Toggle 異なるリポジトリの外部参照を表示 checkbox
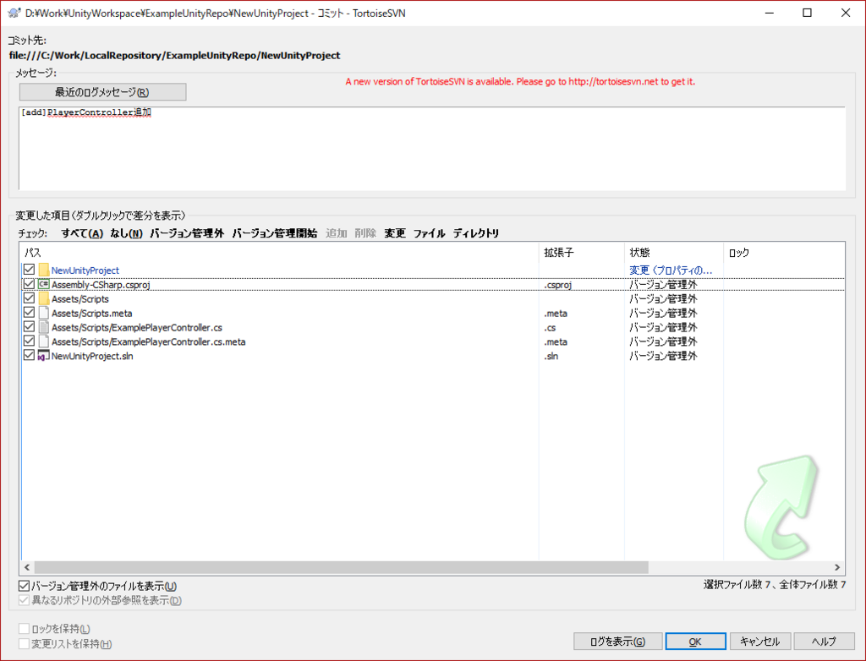The width and height of the screenshot is (866, 661). pyautogui.click(x=24, y=600)
